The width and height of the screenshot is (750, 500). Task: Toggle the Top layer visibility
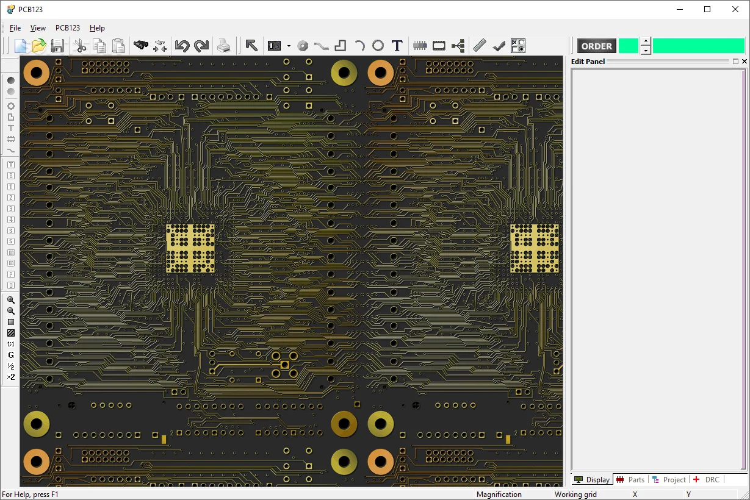pyautogui.click(x=10, y=164)
